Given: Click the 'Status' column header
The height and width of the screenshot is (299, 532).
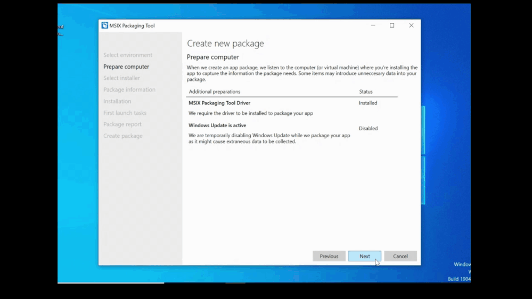Looking at the screenshot, I should point(366,92).
